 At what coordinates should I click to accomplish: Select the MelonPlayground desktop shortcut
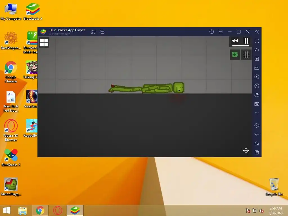click(x=11, y=187)
